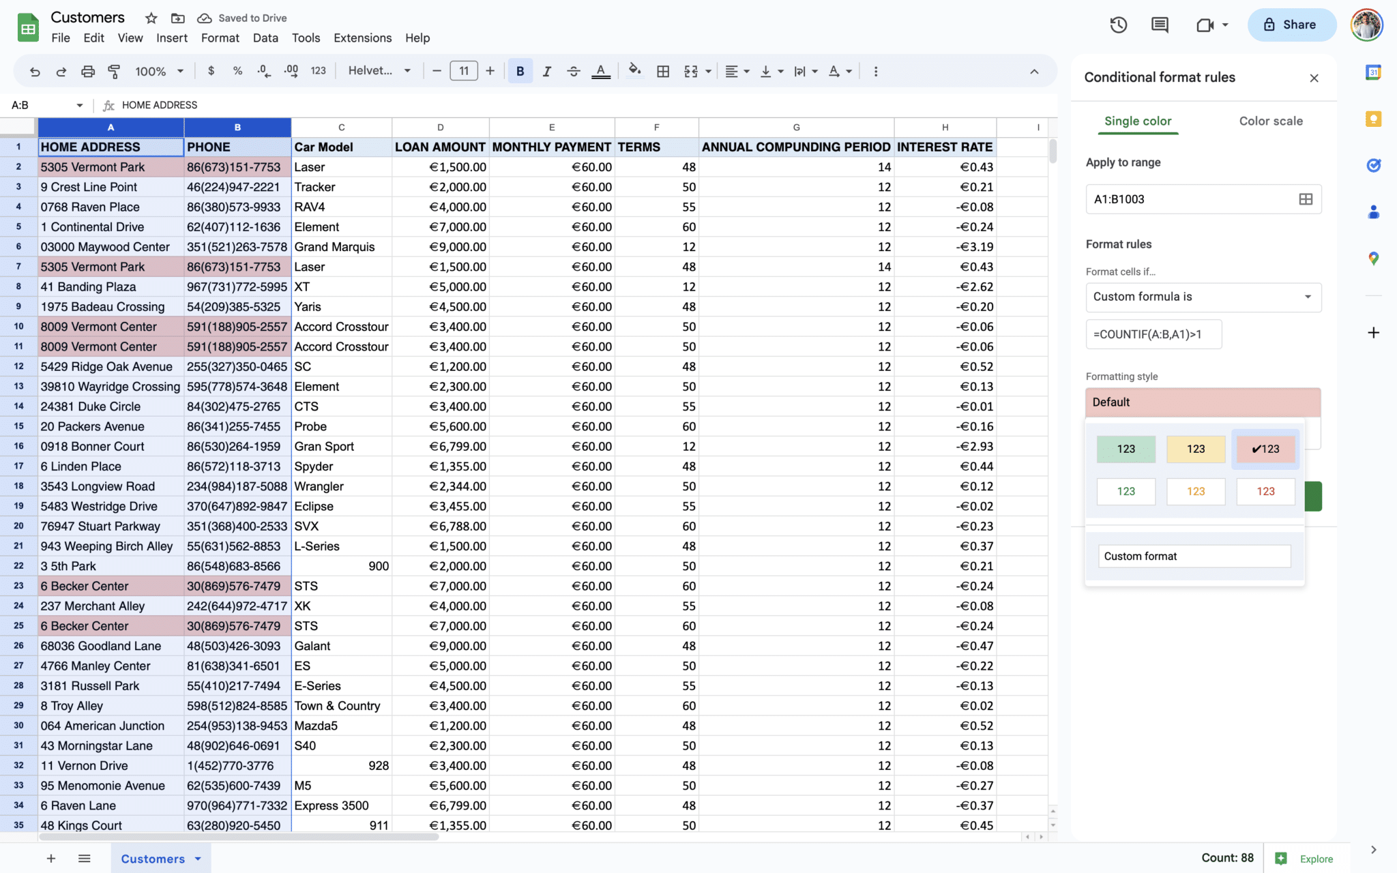This screenshot has height=873, width=1397.
Task: Open Google Maps side panel icon
Action: pyautogui.click(x=1373, y=258)
